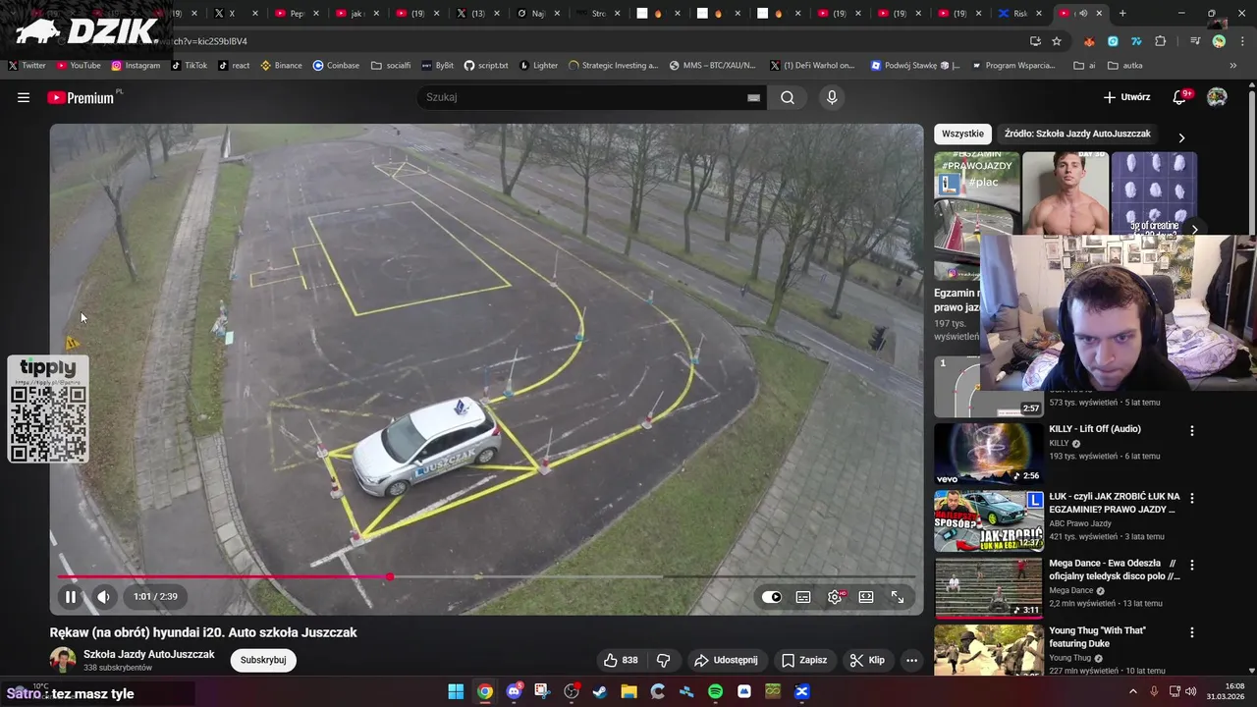This screenshot has height=707, width=1257.
Task: Switch to the Risk browser tab
Action: click(x=1019, y=14)
